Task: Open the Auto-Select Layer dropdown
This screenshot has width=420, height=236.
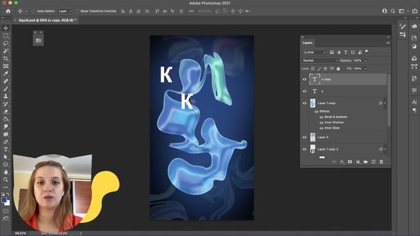Action: pos(65,11)
